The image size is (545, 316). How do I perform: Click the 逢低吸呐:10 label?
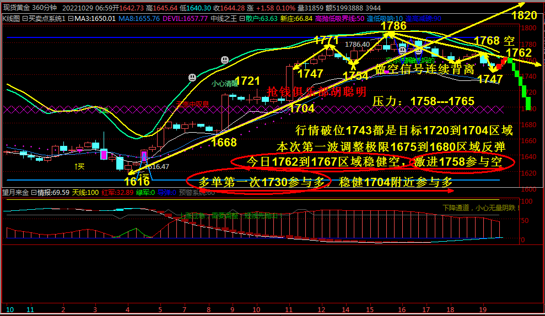pyautogui.click(x=385, y=18)
